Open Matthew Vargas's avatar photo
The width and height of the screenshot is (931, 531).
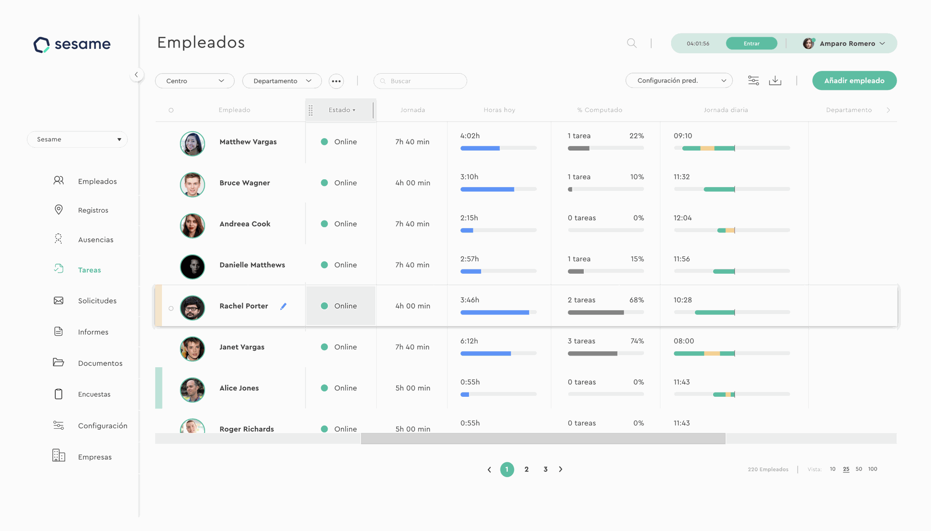pyautogui.click(x=193, y=144)
